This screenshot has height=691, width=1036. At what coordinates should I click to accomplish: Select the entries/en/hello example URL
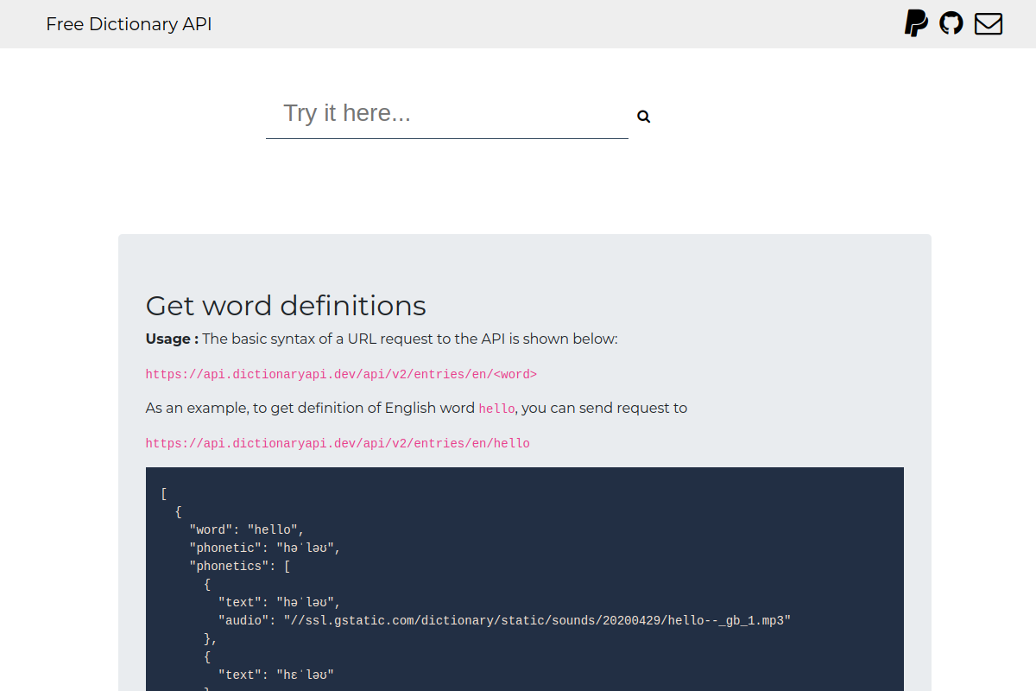338,443
